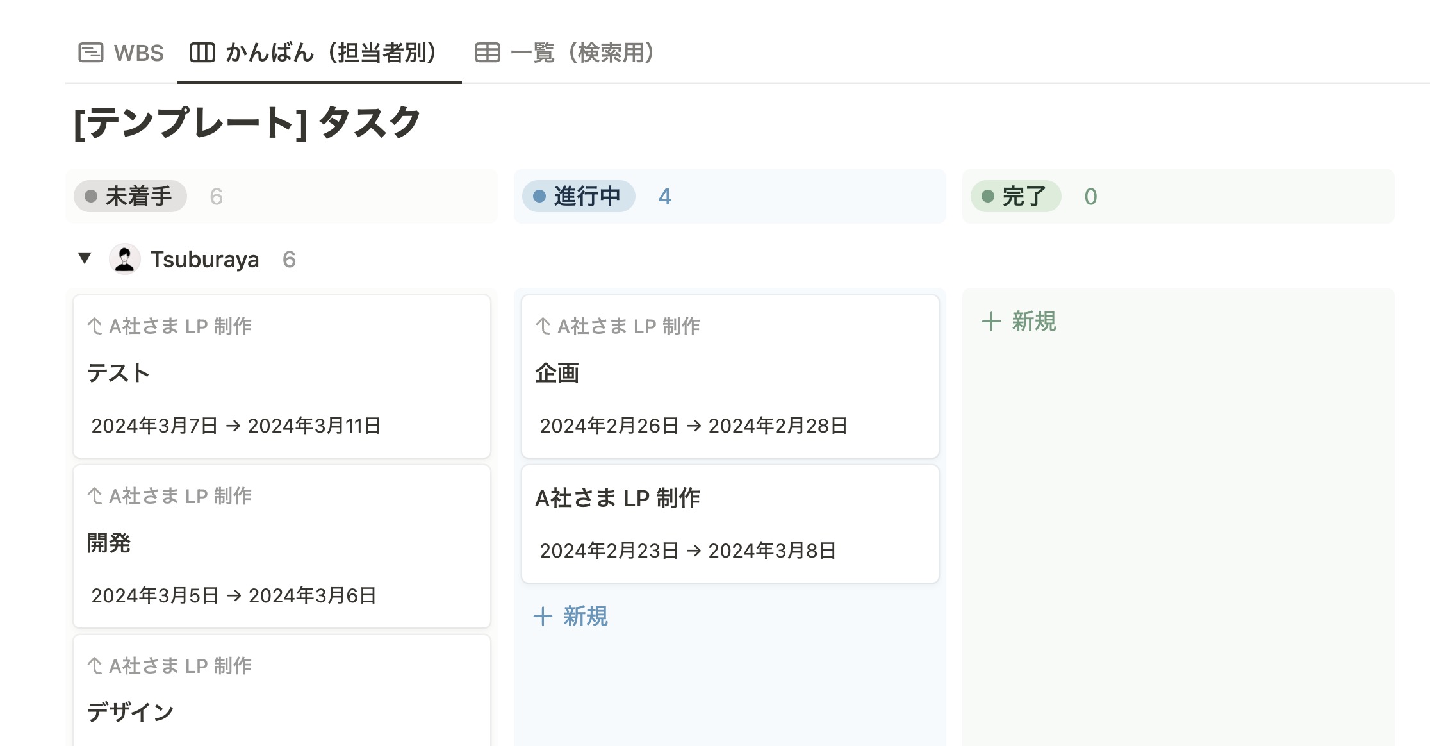Click plus icon in 進行中 column

coord(543,617)
